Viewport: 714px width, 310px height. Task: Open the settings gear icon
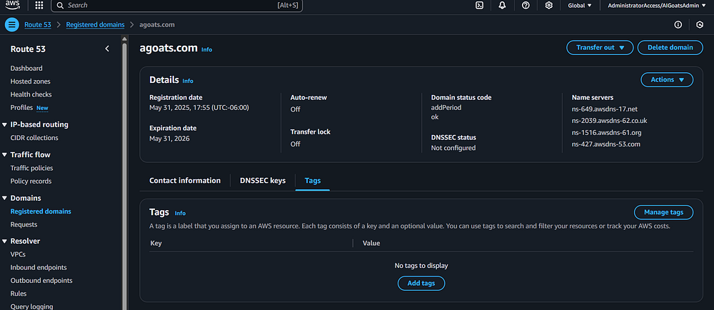[548, 6]
